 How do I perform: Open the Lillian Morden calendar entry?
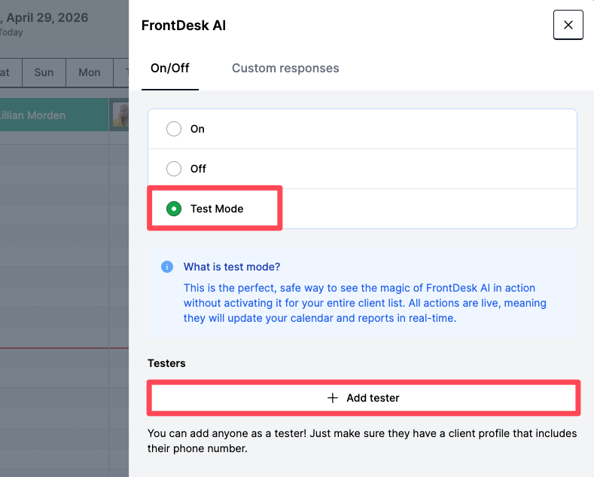(45, 115)
